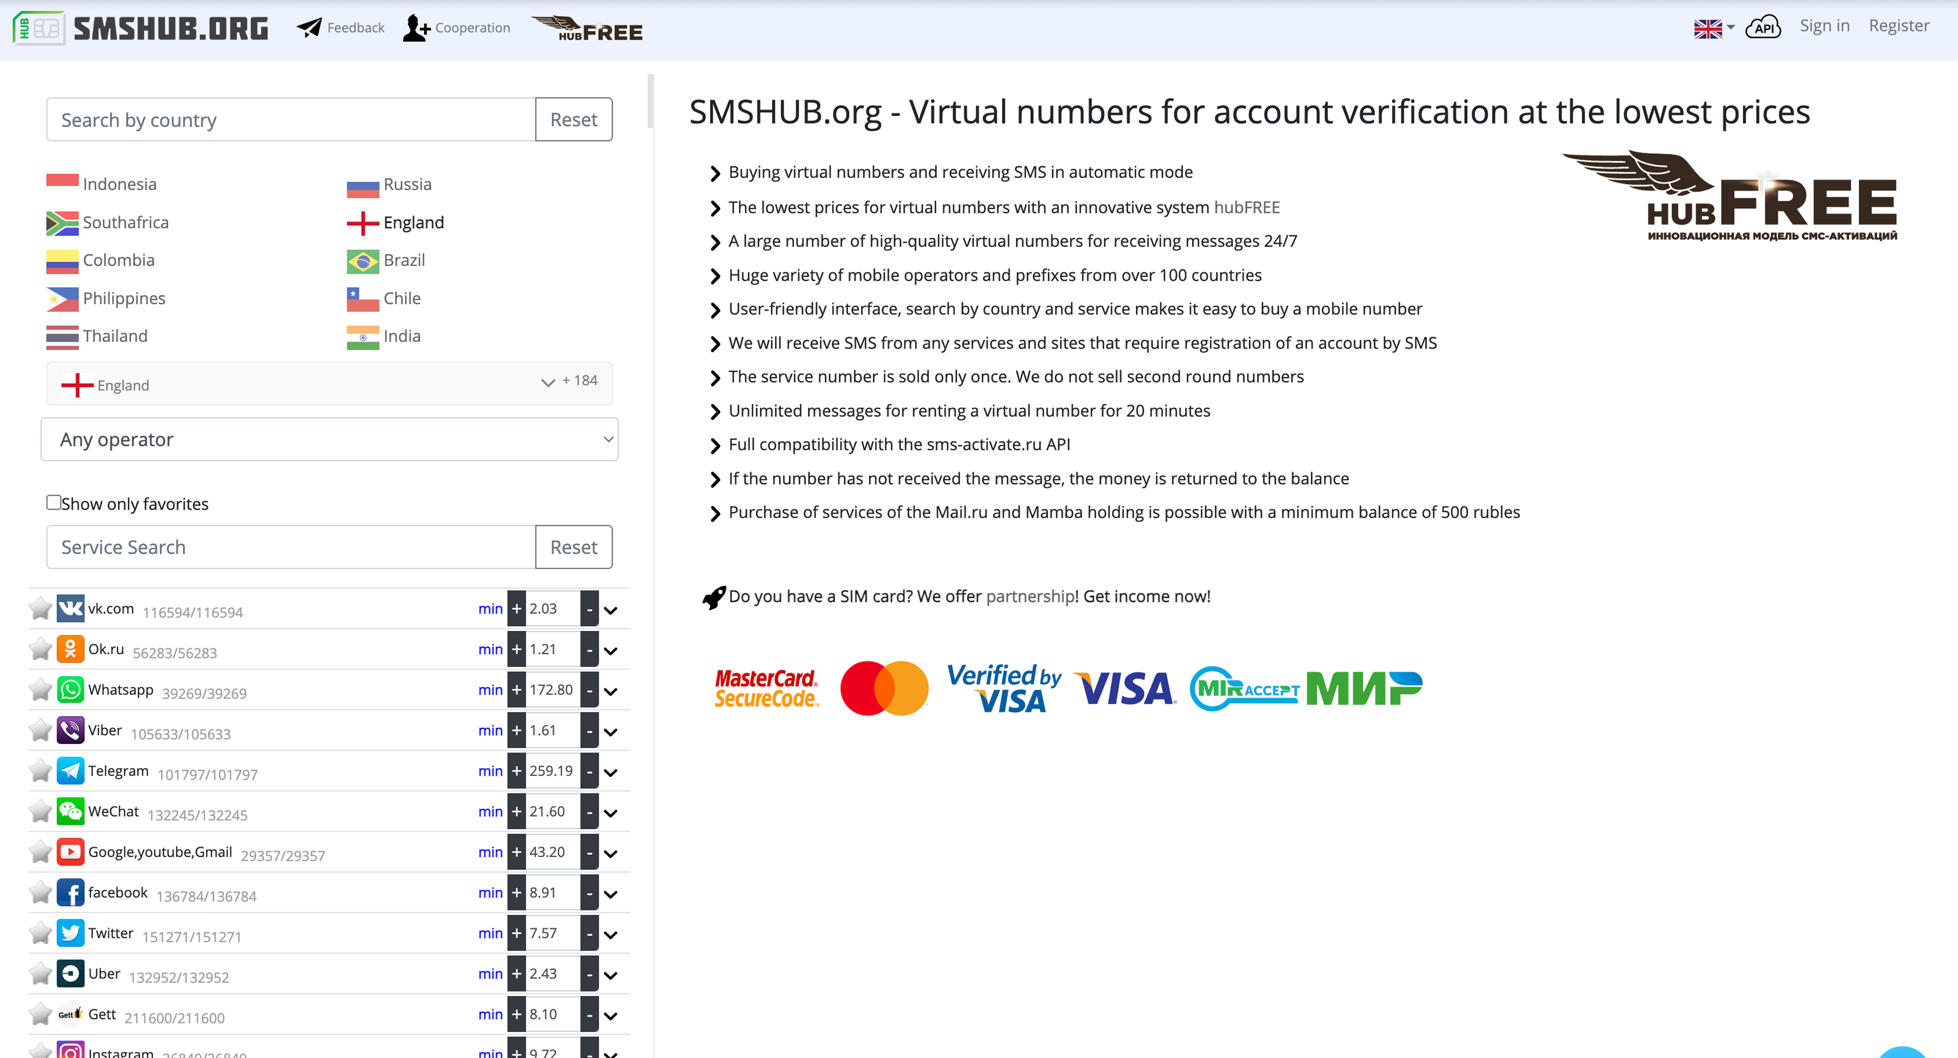Expand the Telegram row chevron
The width and height of the screenshot is (1958, 1058).
(610, 773)
